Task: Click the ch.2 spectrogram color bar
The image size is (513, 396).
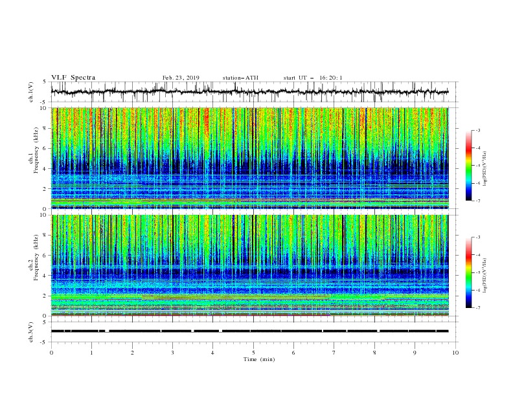Action: (468, 272)
